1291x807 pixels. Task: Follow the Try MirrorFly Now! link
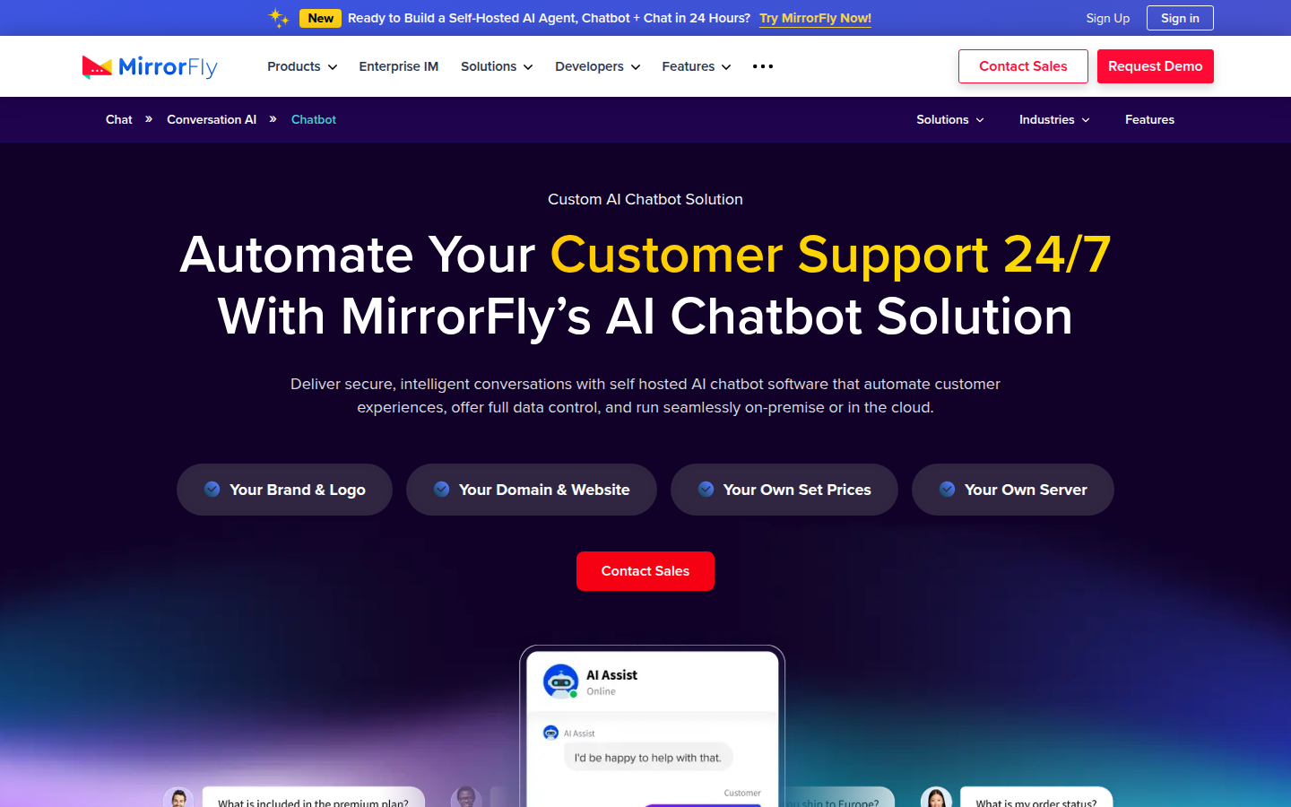tap(816, 18)
